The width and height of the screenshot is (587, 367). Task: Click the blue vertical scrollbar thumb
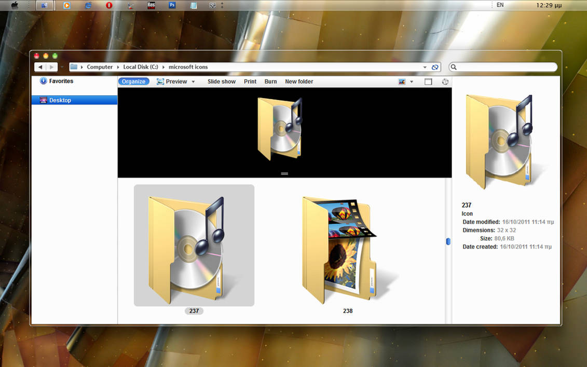(x=448, y=241)
